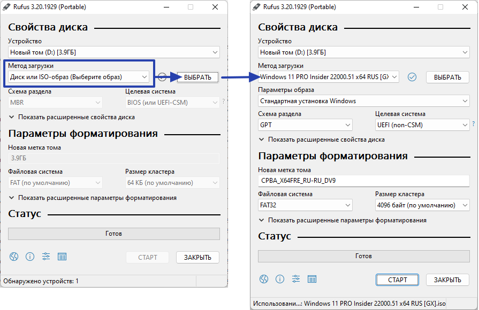Open target system UEFI (non-CSM) dropdown
This screenshot has height=310, width=479.
click(422, 125)
